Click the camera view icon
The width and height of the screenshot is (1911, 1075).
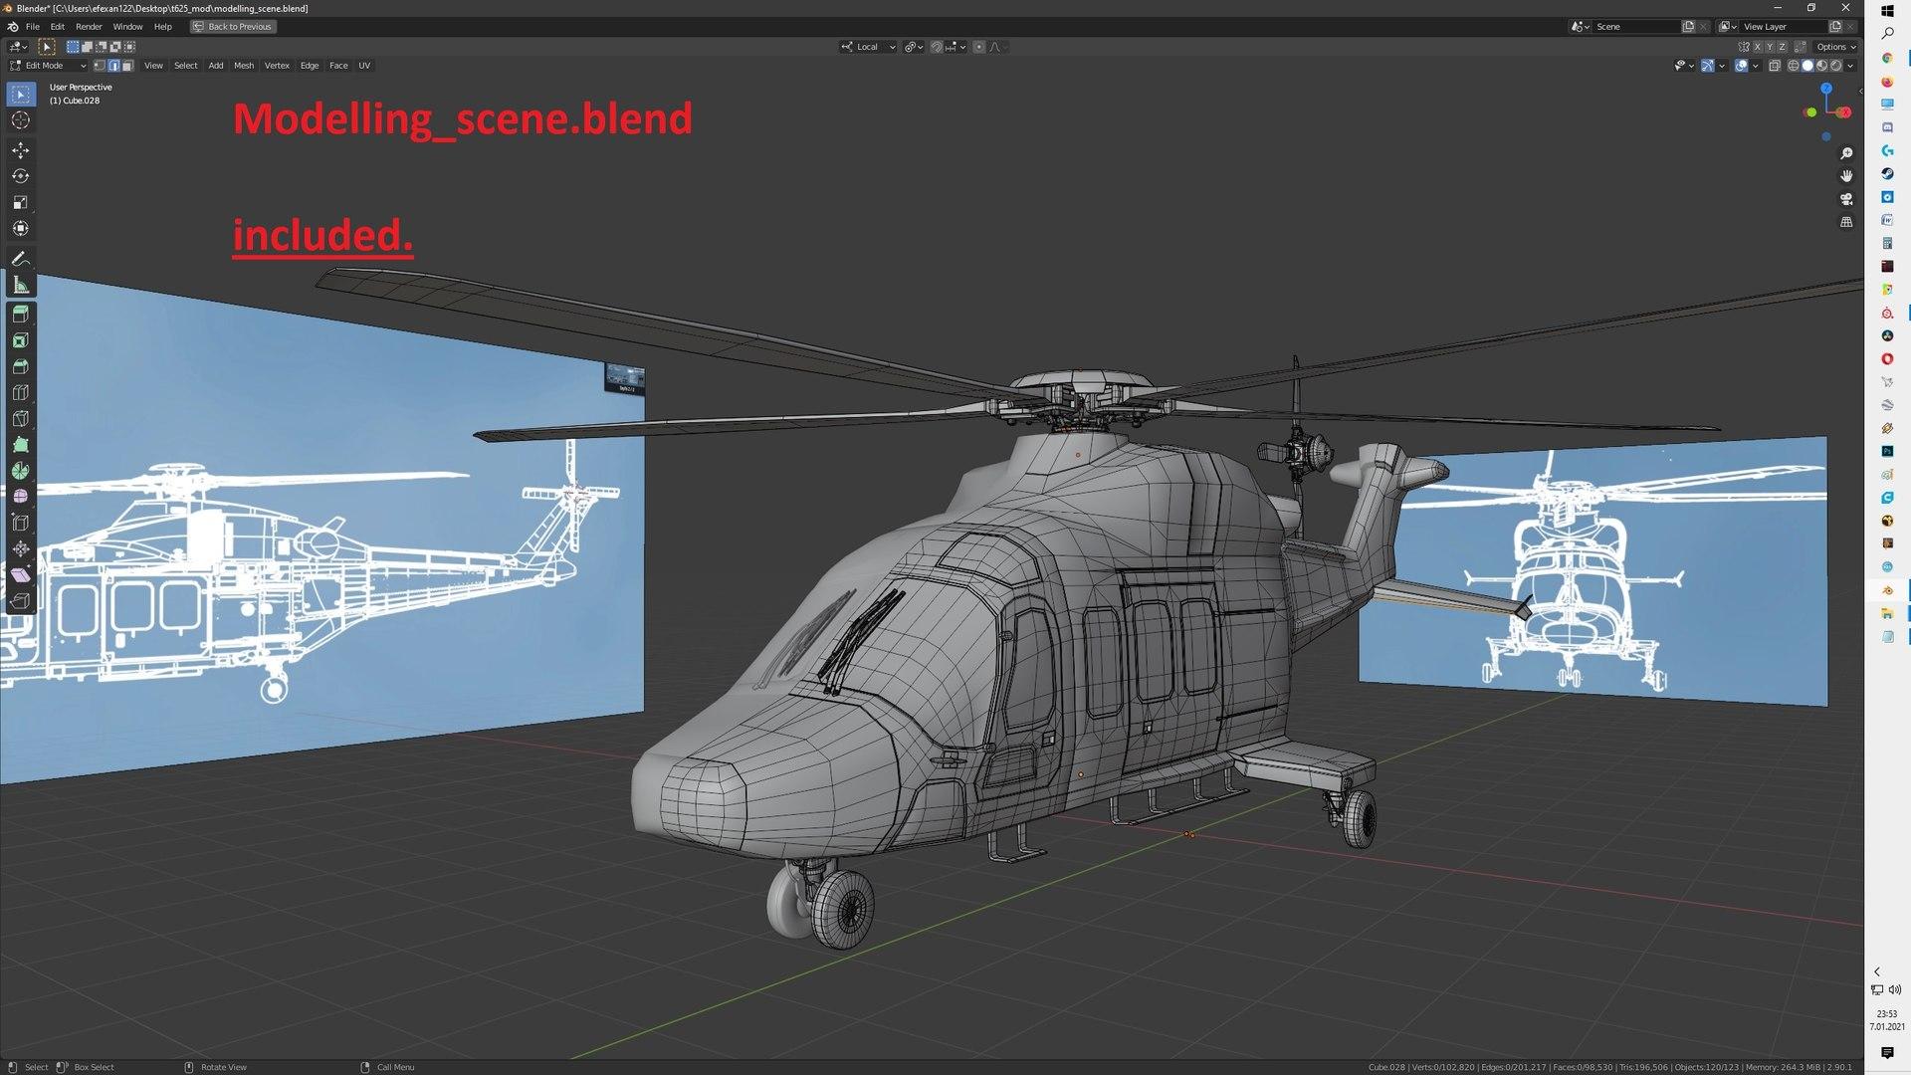(1846, 199)
